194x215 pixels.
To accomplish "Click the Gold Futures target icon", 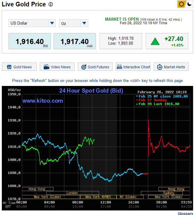I will click(x=84, y=67).
